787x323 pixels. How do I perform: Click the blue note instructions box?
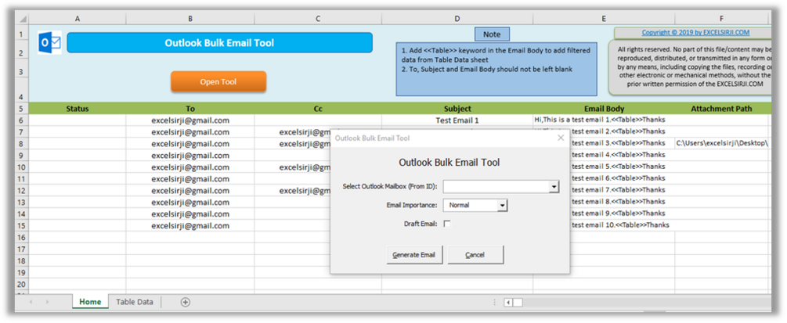click(x=496, y=69)
